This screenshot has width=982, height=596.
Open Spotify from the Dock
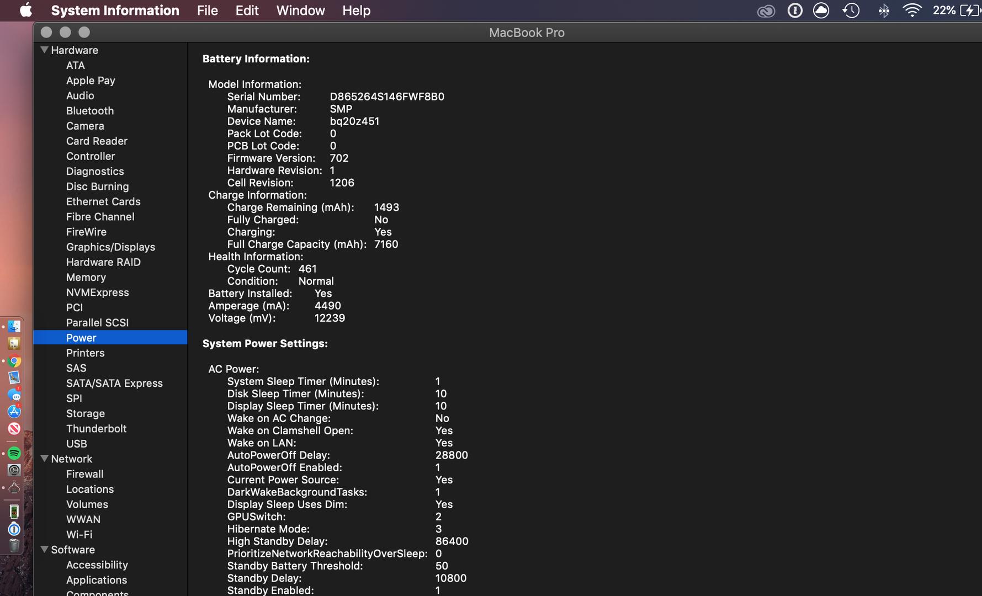point(14,454)
